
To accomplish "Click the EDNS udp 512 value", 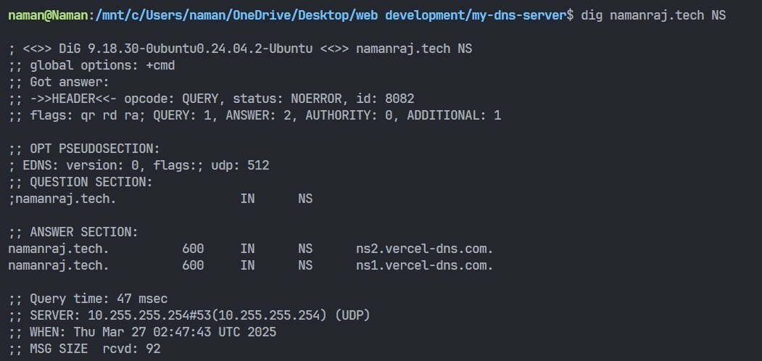I will click(x=240, y=166).
